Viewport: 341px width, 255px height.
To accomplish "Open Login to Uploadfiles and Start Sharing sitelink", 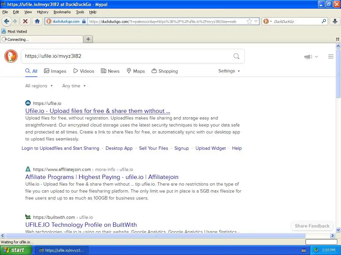I will (61, 148).
